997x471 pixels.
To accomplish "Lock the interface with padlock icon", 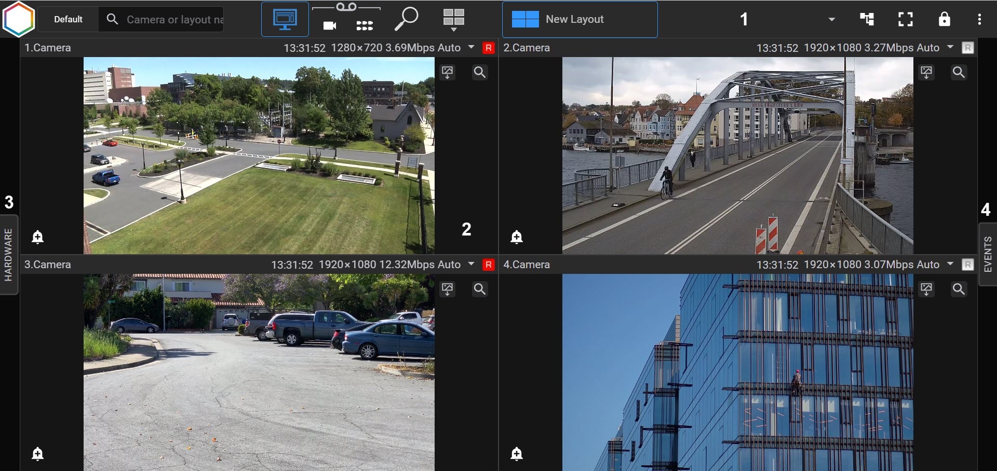I will pos(944,19).
